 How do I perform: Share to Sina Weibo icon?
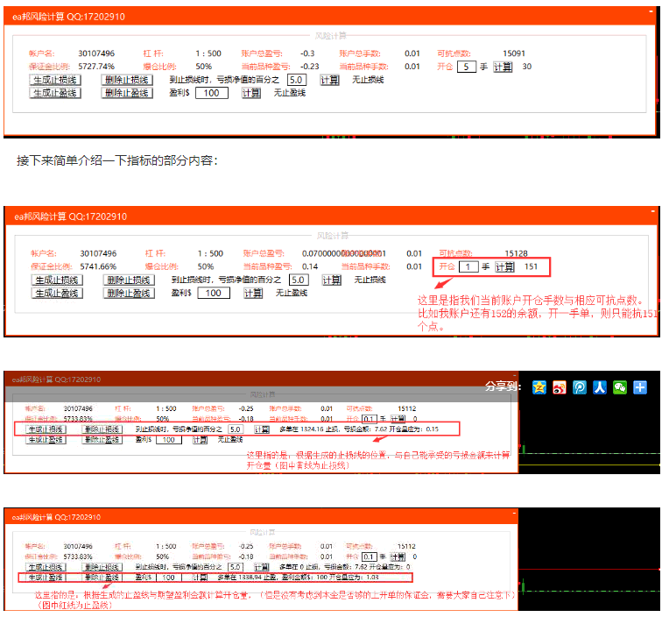(560, 387)
